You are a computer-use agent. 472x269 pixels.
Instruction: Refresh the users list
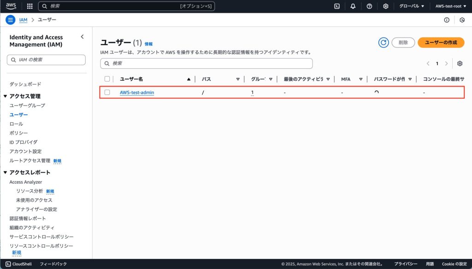pos(383,42)
